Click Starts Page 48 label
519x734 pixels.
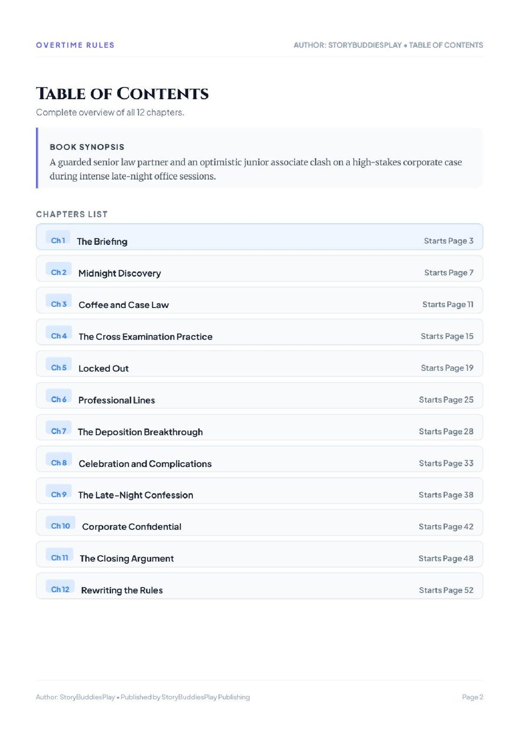(x=446, y=558)
